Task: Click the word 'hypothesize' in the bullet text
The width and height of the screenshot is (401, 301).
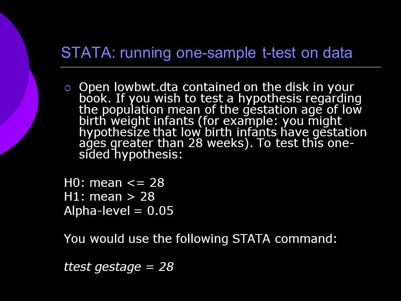Action: [114, 133]
